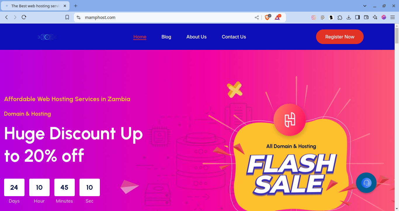399x211 pixels.
Task: Open the Brave Wallet icon
Action: click(x=366, y=17)
